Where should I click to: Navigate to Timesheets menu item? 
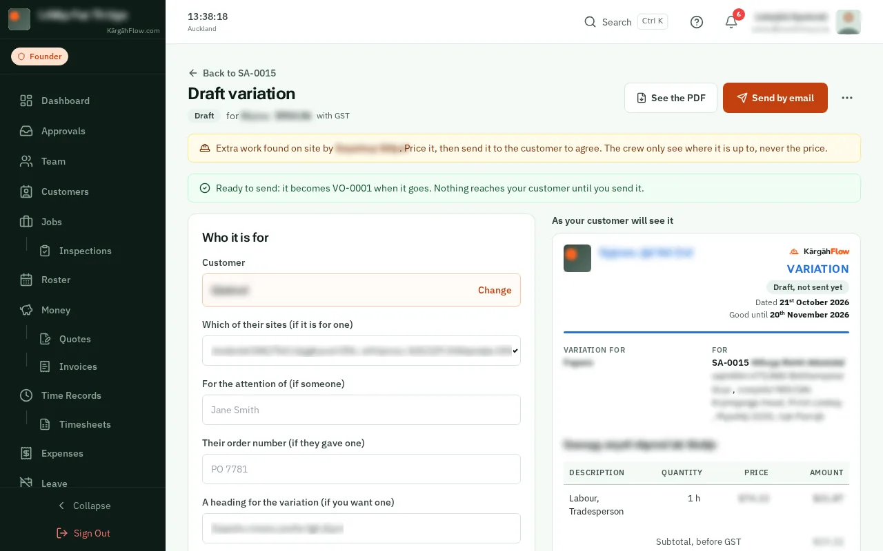(85, 424)
